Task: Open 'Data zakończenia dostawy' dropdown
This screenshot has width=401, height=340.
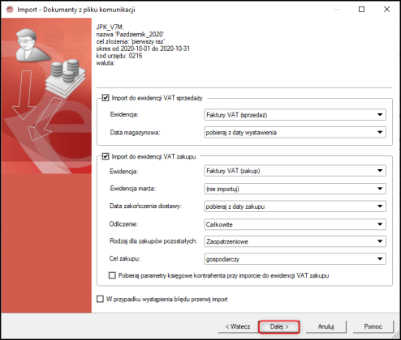Action: (x=295, y=206)
